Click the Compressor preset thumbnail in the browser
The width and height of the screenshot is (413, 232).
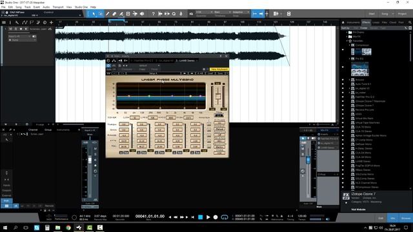(x=361, y=52)
